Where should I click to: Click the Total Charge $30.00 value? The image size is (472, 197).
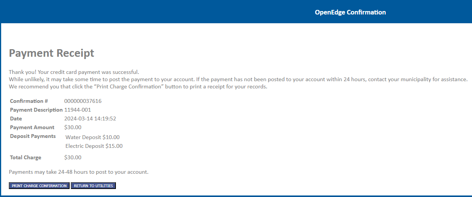73,157
